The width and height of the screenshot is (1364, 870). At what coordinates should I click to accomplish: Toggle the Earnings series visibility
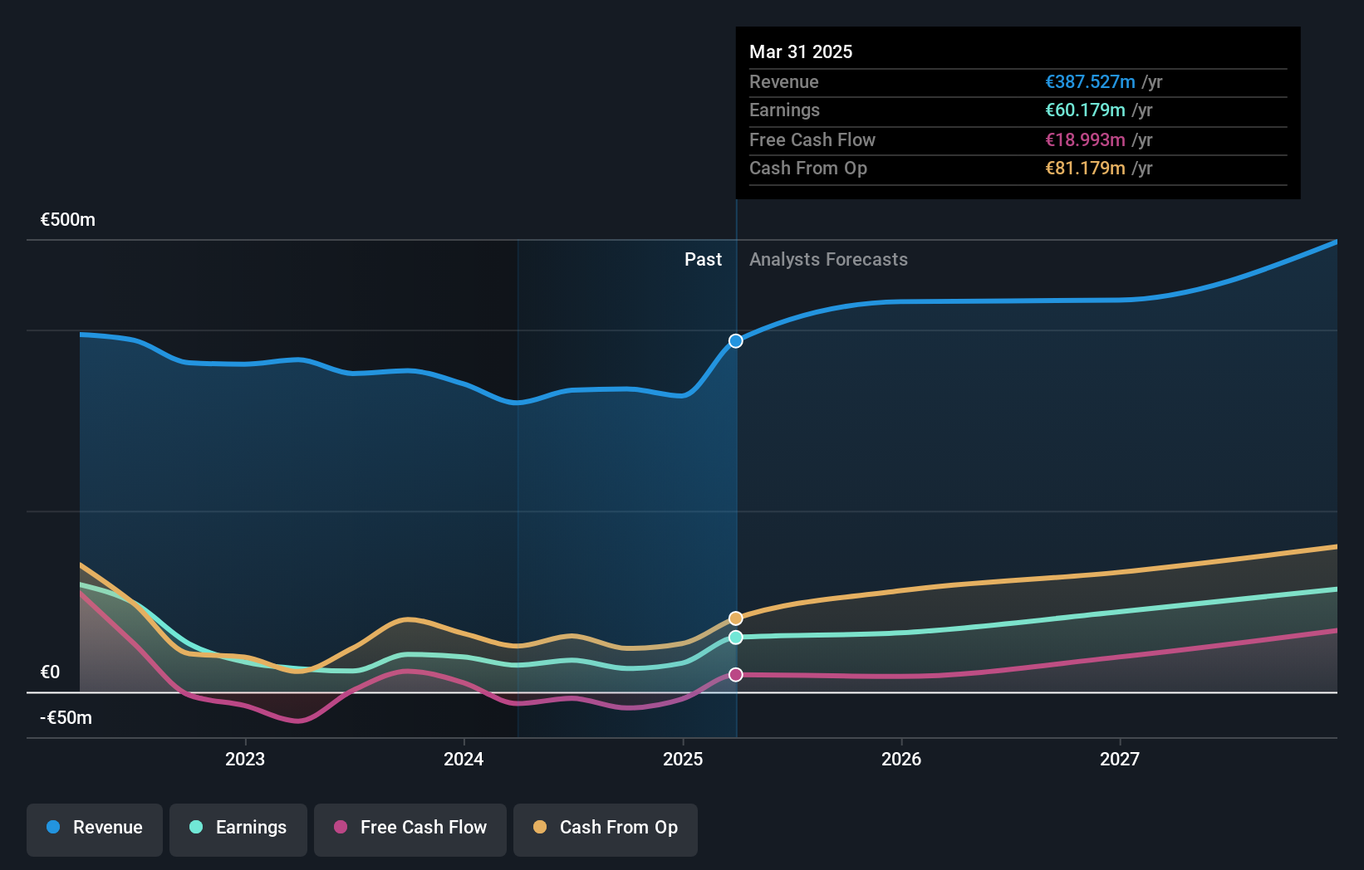[x=238, y=828]
